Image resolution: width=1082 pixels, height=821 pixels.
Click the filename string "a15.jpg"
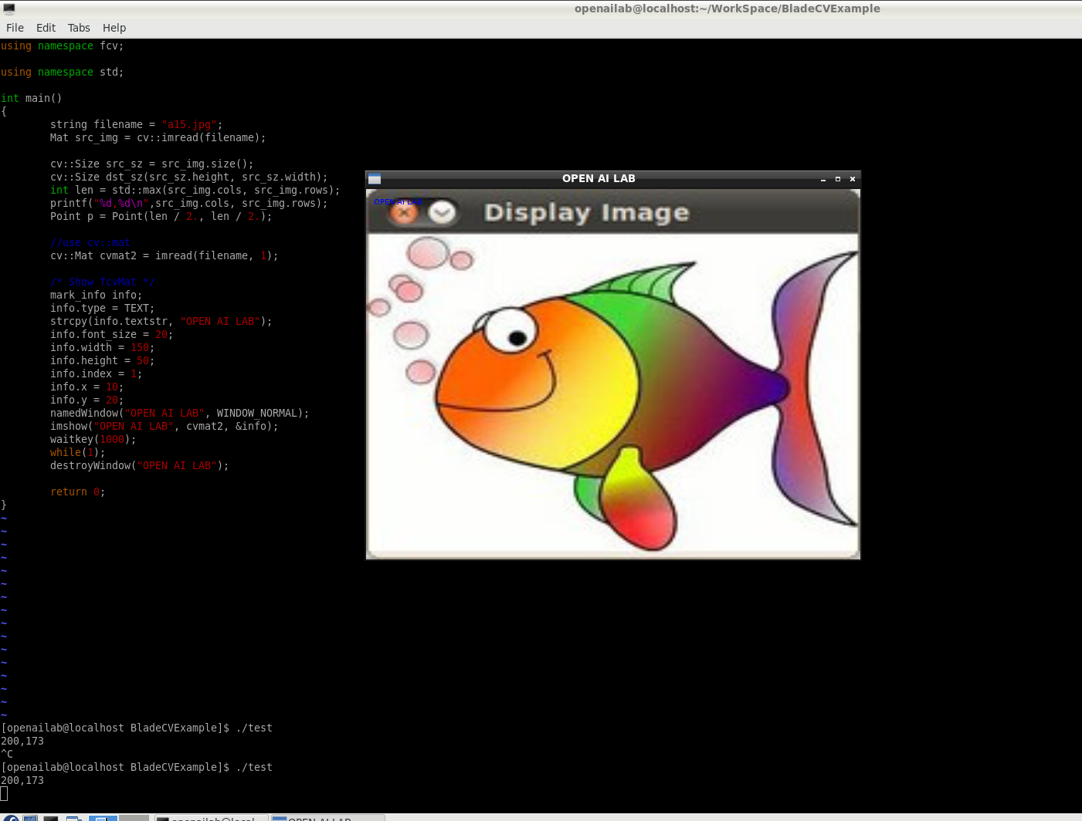coord(189,124)
